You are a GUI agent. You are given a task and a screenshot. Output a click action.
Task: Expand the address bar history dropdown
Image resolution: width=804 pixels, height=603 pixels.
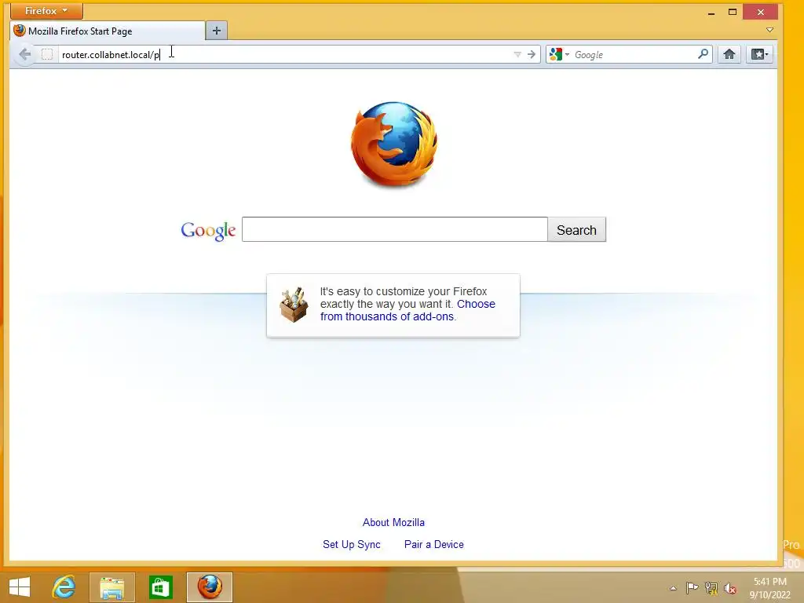coord(517,54)
